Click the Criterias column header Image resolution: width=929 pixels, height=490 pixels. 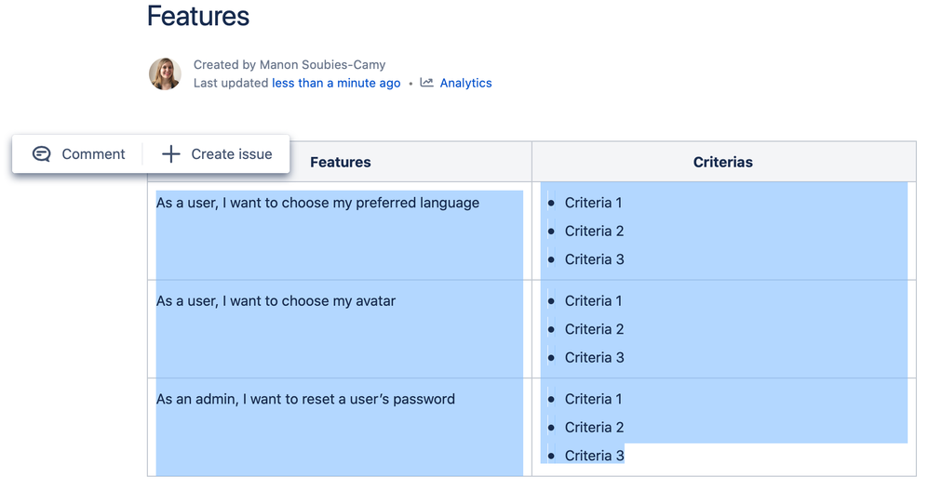click(x=722, y=162)
